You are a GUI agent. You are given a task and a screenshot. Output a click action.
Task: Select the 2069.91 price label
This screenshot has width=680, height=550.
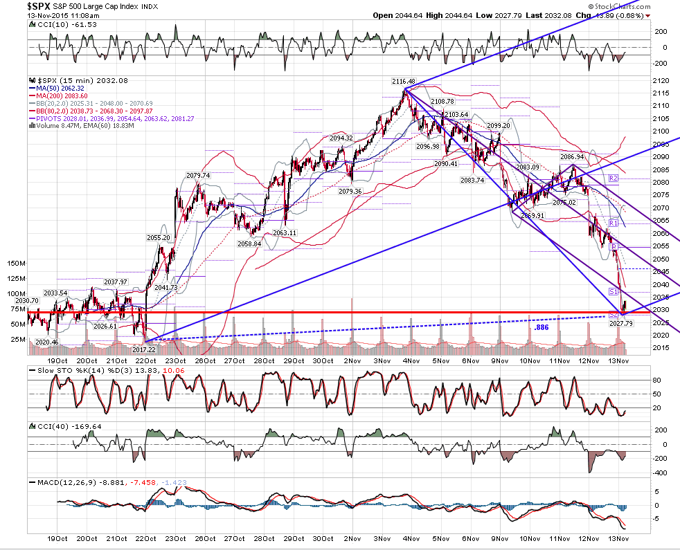[x=532, y=215]
